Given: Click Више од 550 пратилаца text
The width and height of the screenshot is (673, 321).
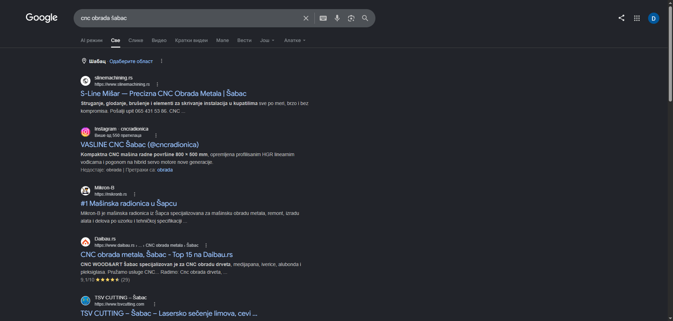Looking at the screenshot, I should pyautogui.click(x=118, y=135).
